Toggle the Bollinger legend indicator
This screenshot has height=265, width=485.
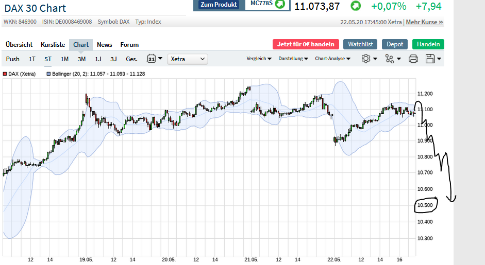click(49, 74)
